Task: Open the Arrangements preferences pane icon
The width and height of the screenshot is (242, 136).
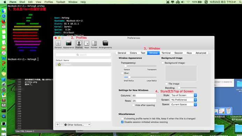Action: [x=105, y=44]
